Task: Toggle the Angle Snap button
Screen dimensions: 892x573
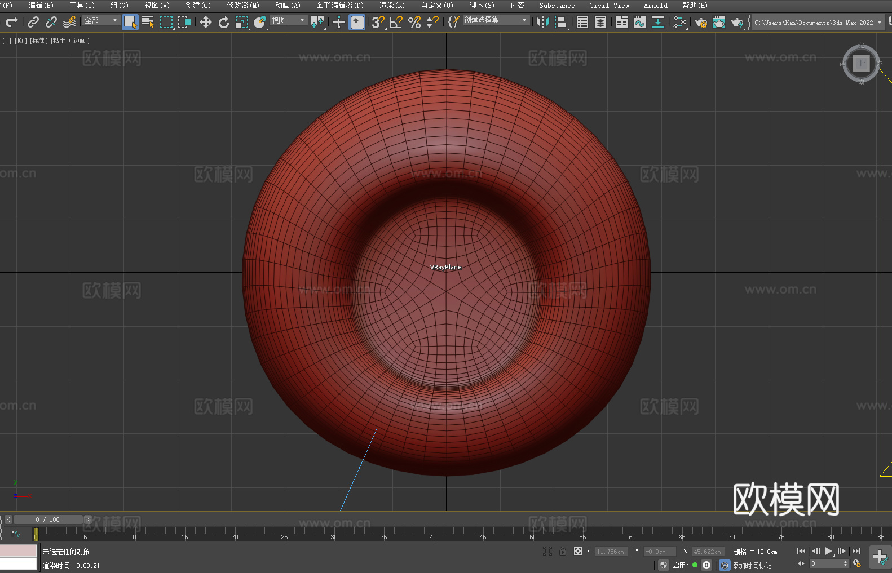Action: [396, 22]
